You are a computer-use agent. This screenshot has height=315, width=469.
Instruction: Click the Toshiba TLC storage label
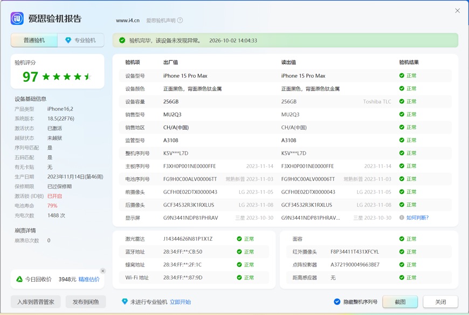click(x=377, y=102)
